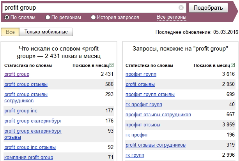Screen dimensions: 239x161
Task: Click the Последнее обновление: 05.03.2016 text
Action: tap(197, 32)
